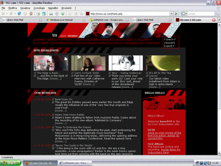Open the history clock icon
Screen dimensions: 221x166
[57, 14]
